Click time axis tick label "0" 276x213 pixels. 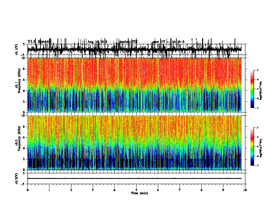pyautogui.click(x=28, y=190)
